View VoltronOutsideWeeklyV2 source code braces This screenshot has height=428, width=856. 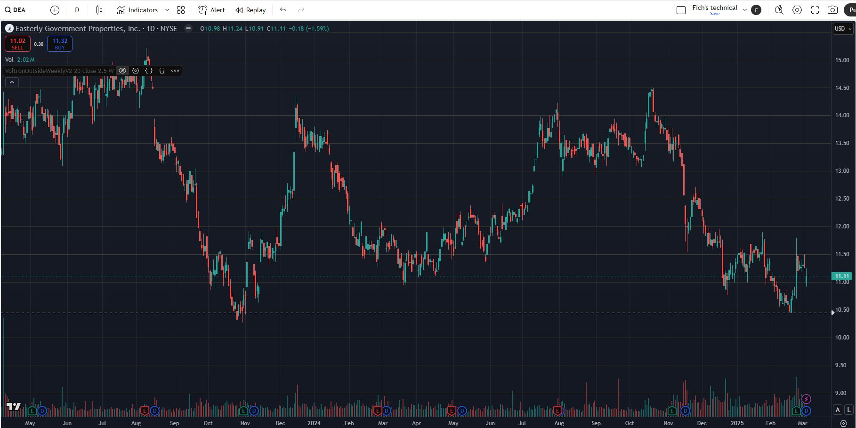point(149,71)
